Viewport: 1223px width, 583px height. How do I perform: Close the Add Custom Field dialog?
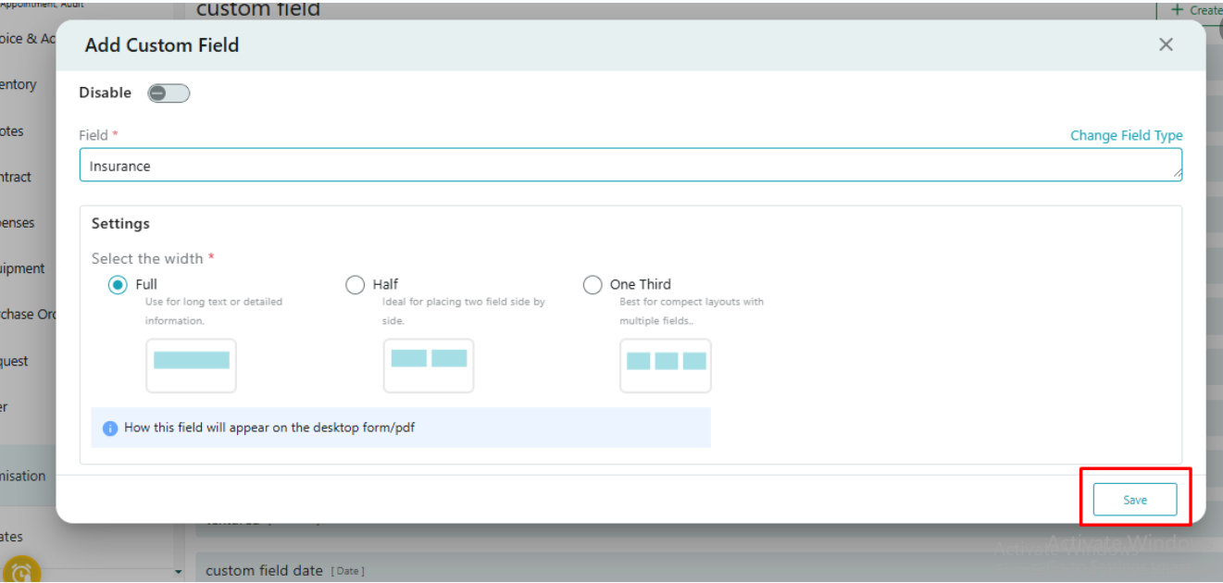coord(1166,44)
